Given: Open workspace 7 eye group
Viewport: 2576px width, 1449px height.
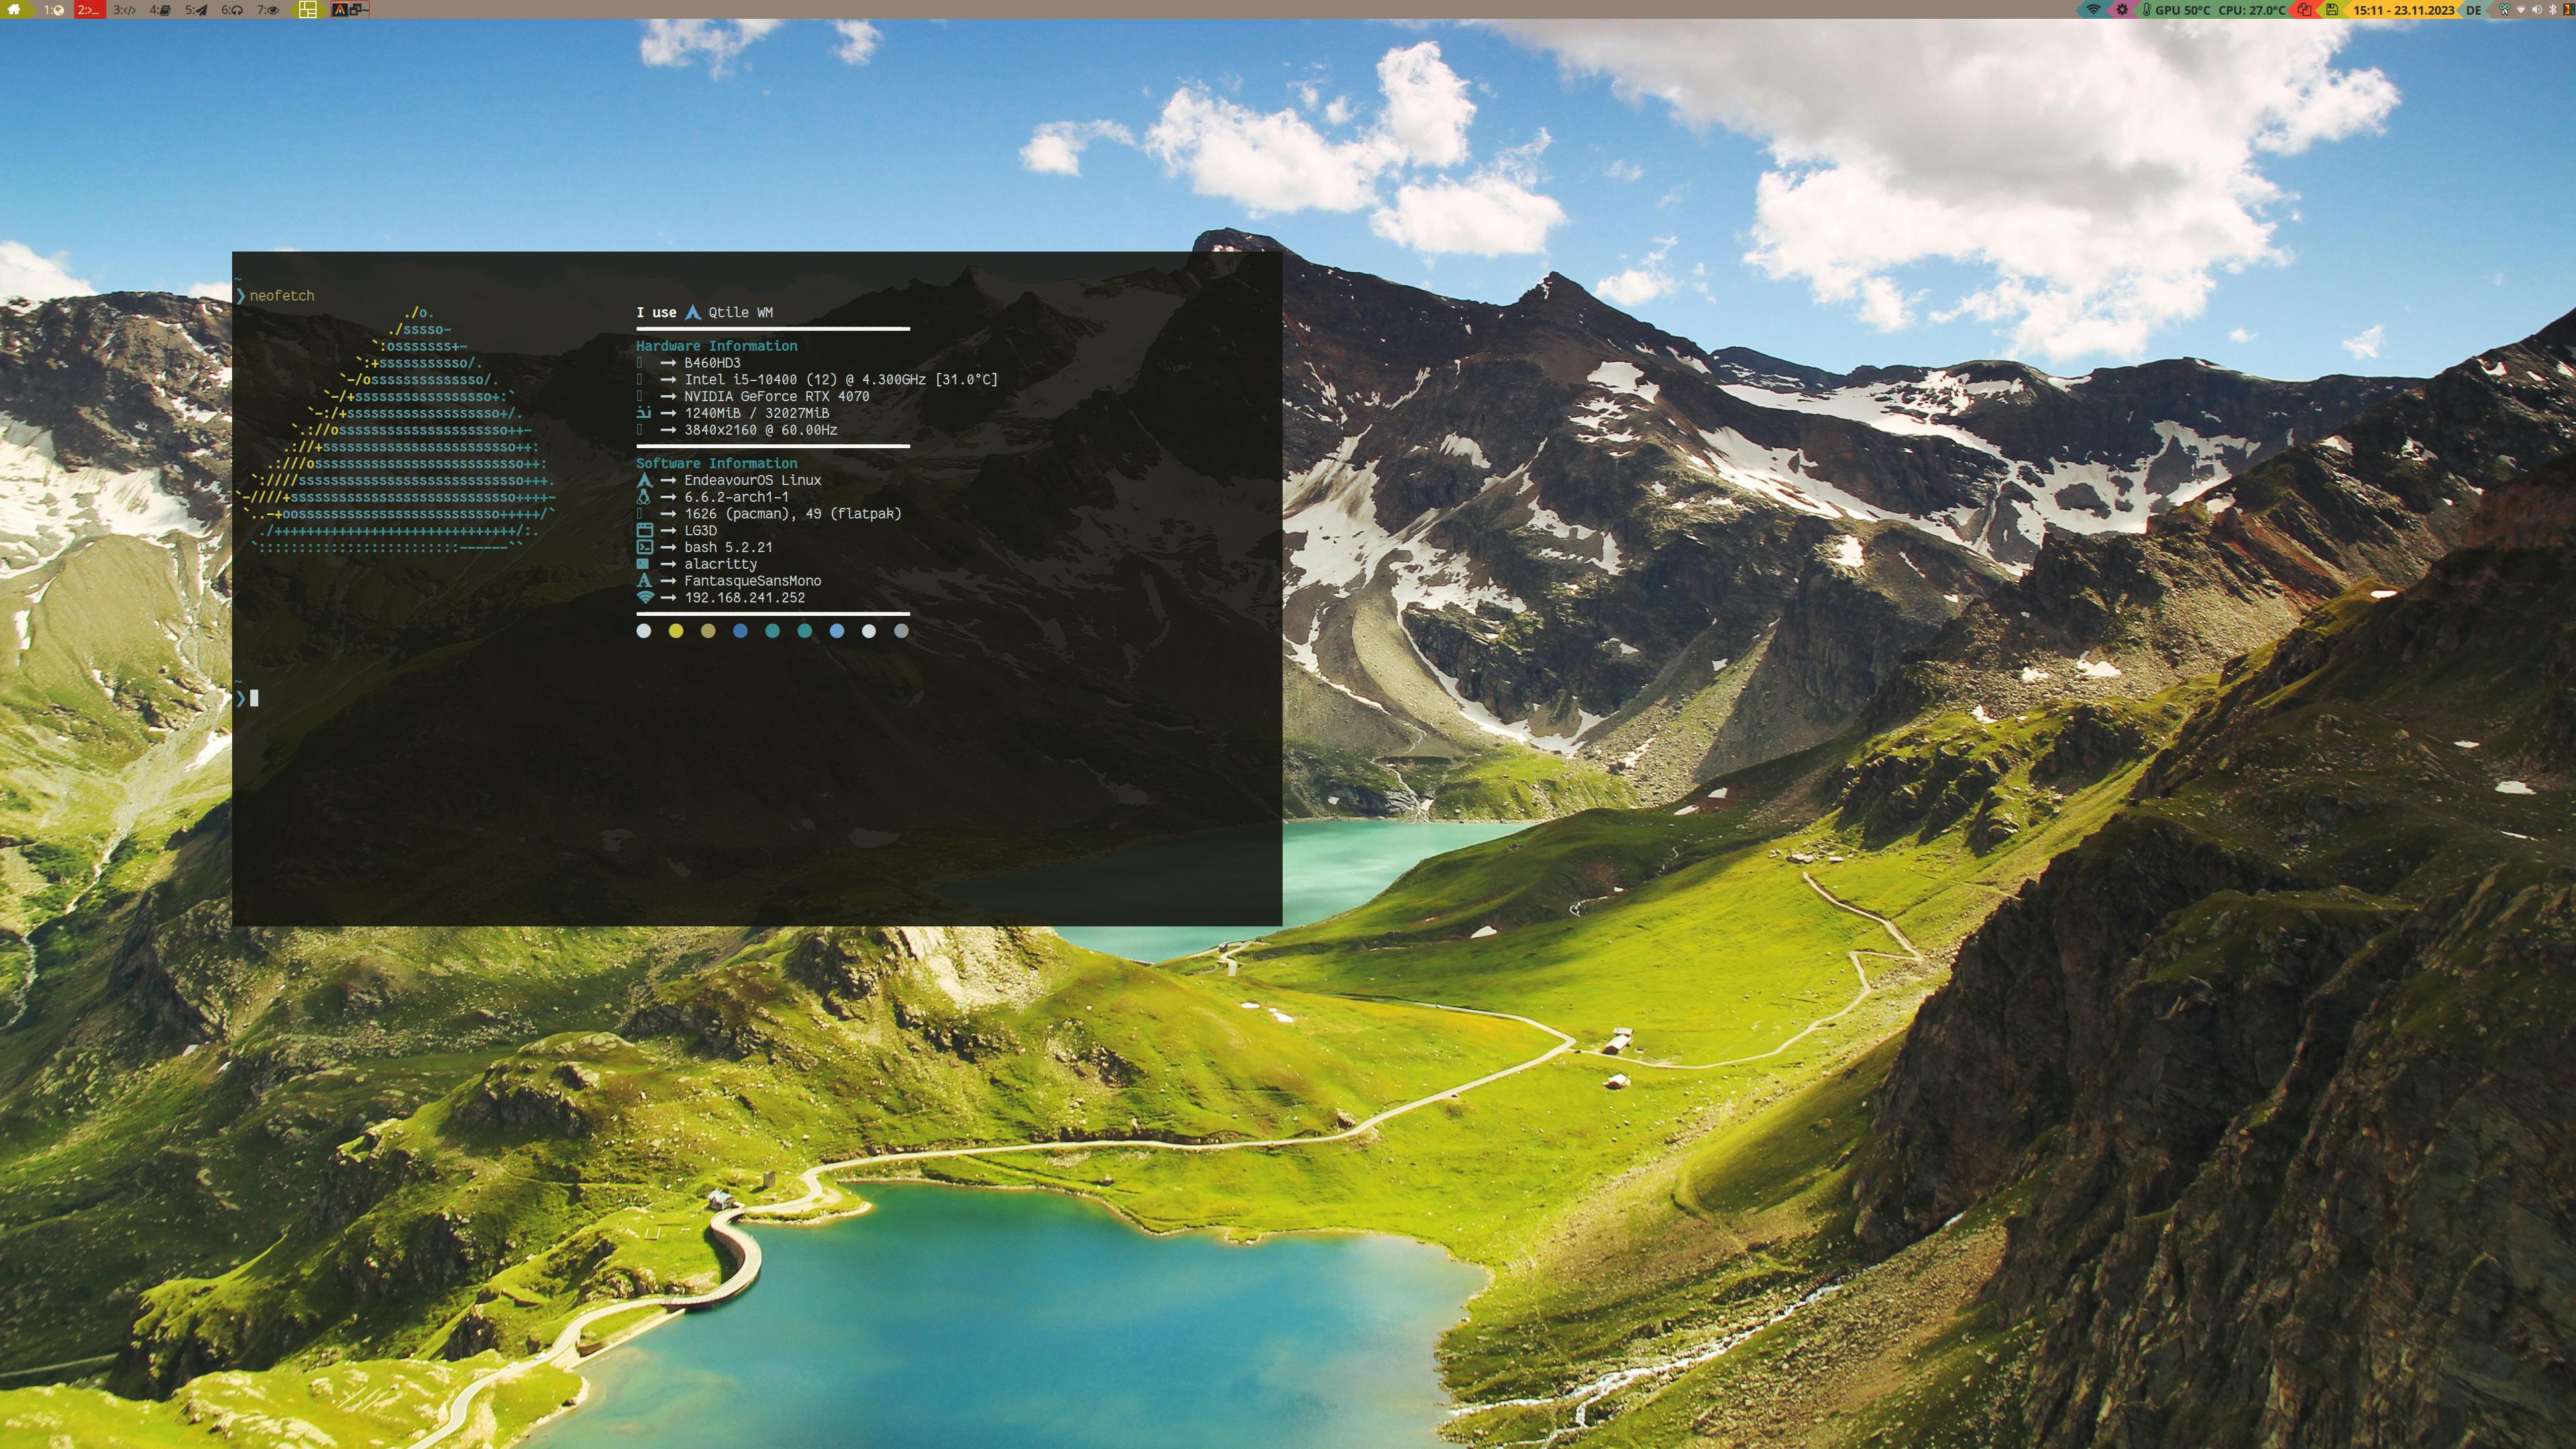Looking at the screenshot, I should click(268, 10).
